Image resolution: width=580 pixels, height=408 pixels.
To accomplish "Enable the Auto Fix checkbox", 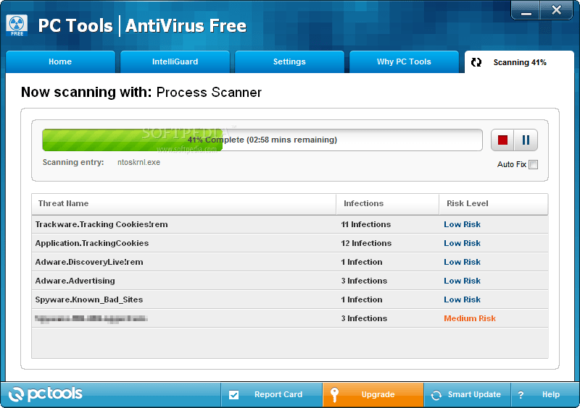I will point(533,164).
